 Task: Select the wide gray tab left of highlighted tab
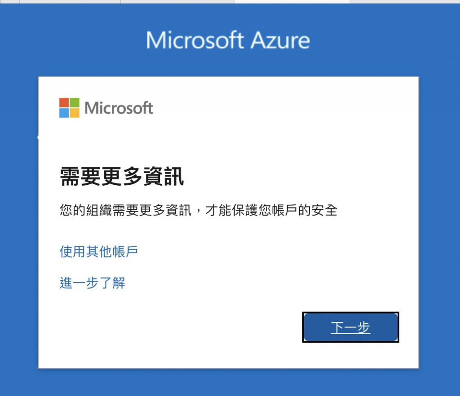pos(178,1)
